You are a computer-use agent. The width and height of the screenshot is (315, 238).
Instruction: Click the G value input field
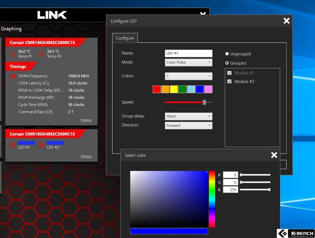click(x=231, y=182)
